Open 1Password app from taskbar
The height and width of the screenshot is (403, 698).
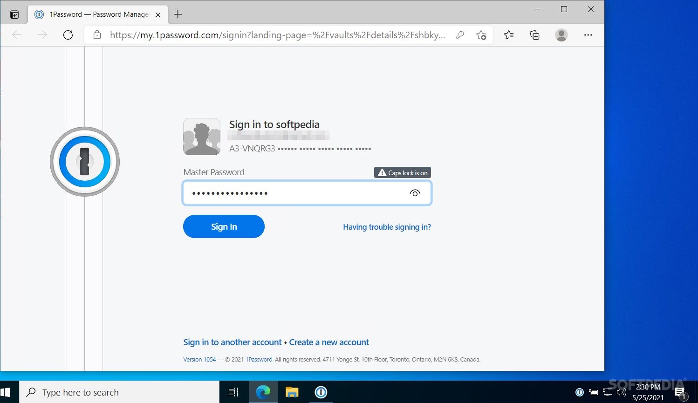[x=321, y=392]
